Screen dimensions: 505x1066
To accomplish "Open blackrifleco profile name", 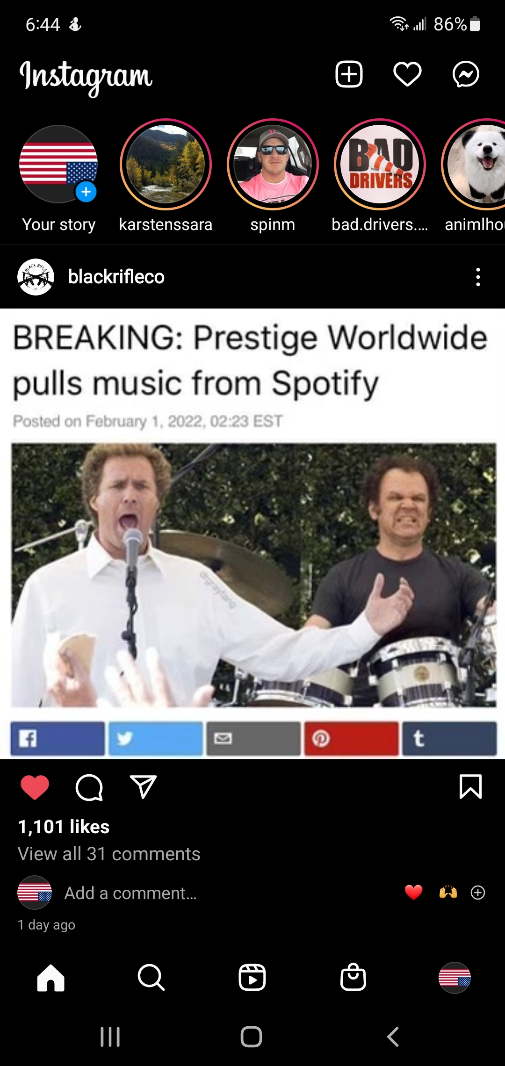I will pyautogui.click(x=116, y=277).
